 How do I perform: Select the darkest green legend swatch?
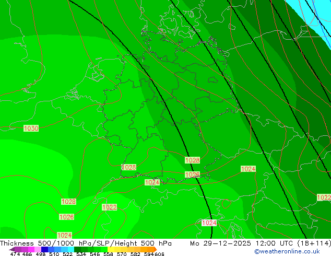pyautogui.click(x=77, y=249)
